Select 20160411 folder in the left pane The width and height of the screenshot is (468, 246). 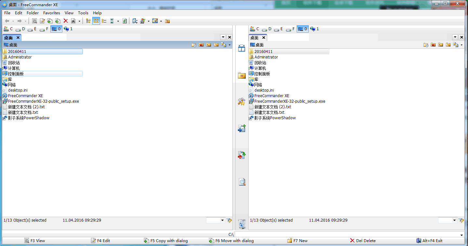coord(42,51)
